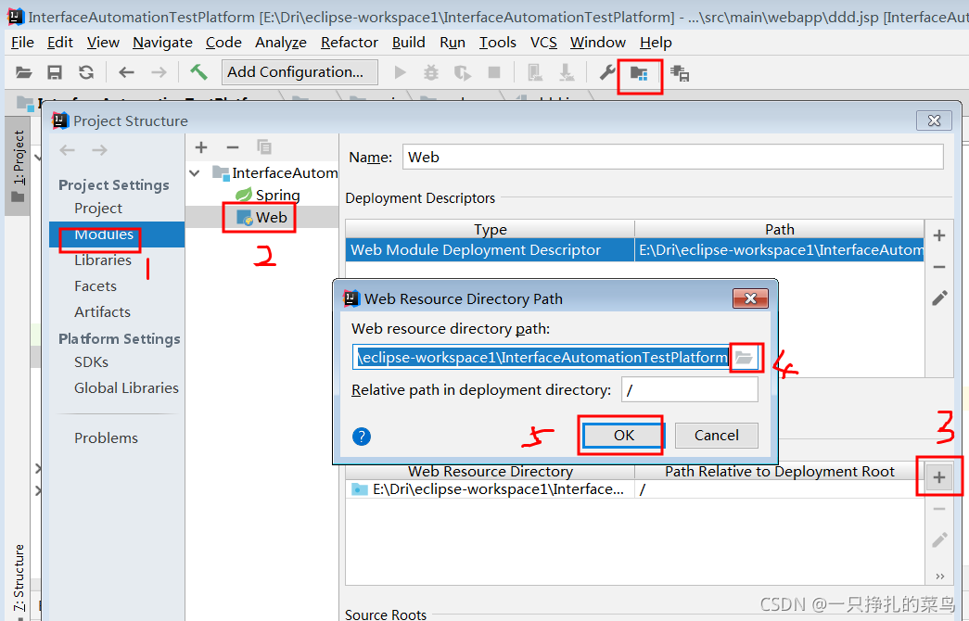The image size is (969, 621).
Task: Open the Problems section
Action: (x=107, y=438)
